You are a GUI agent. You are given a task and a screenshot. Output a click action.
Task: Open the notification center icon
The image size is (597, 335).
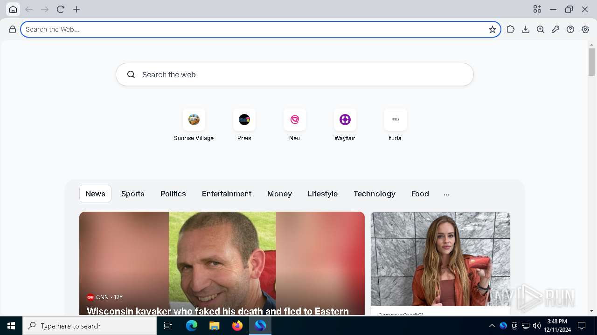[x=582, y=326]
